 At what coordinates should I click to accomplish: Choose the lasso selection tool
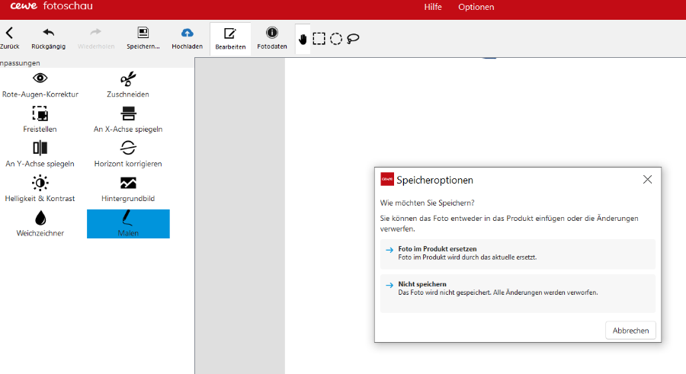click(x=353, y=39)
